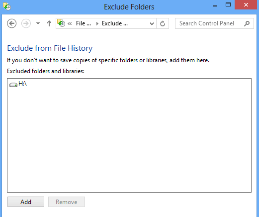Expand the hidden breadcrumb chevrons
The image size is (259, 217).
(70, 23)
